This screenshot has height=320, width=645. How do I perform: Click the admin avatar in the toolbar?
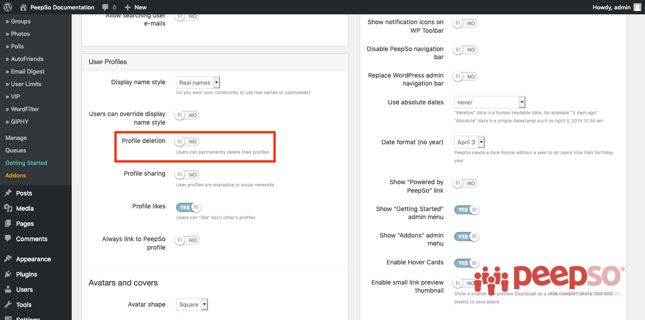click(x=637, y=7)
